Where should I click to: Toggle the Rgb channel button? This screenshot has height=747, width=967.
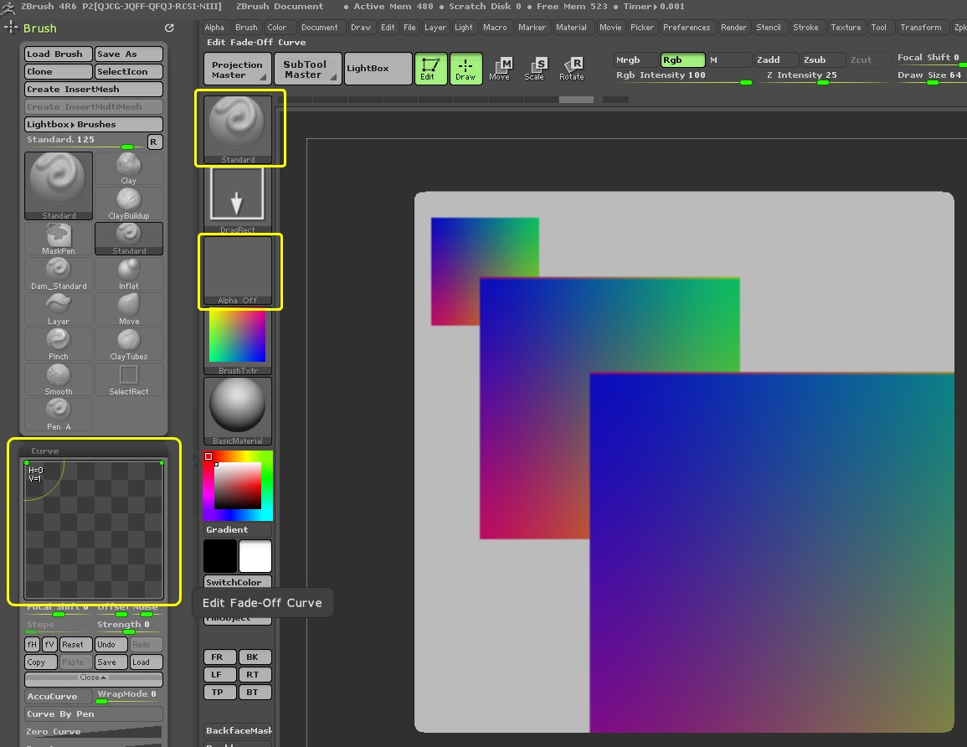click(682, 60)
